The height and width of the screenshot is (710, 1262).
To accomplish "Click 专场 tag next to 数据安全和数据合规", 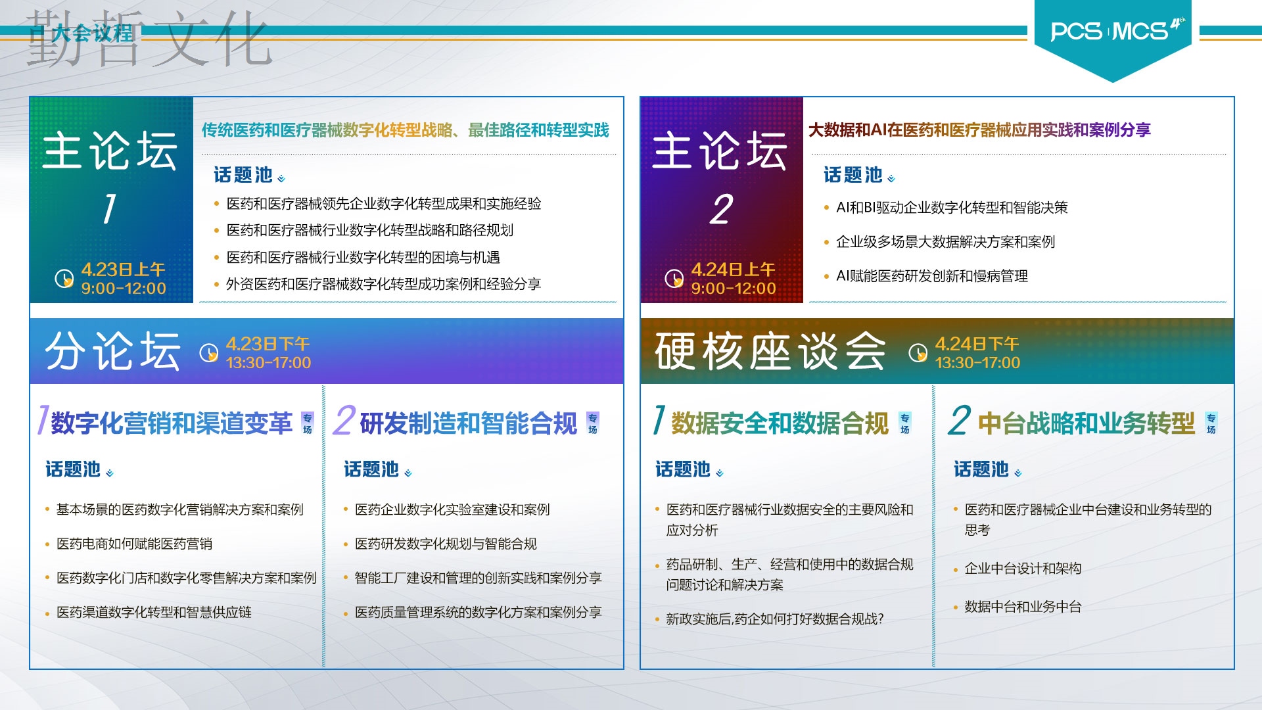I will pyautogui.click(x=905, y=423).
